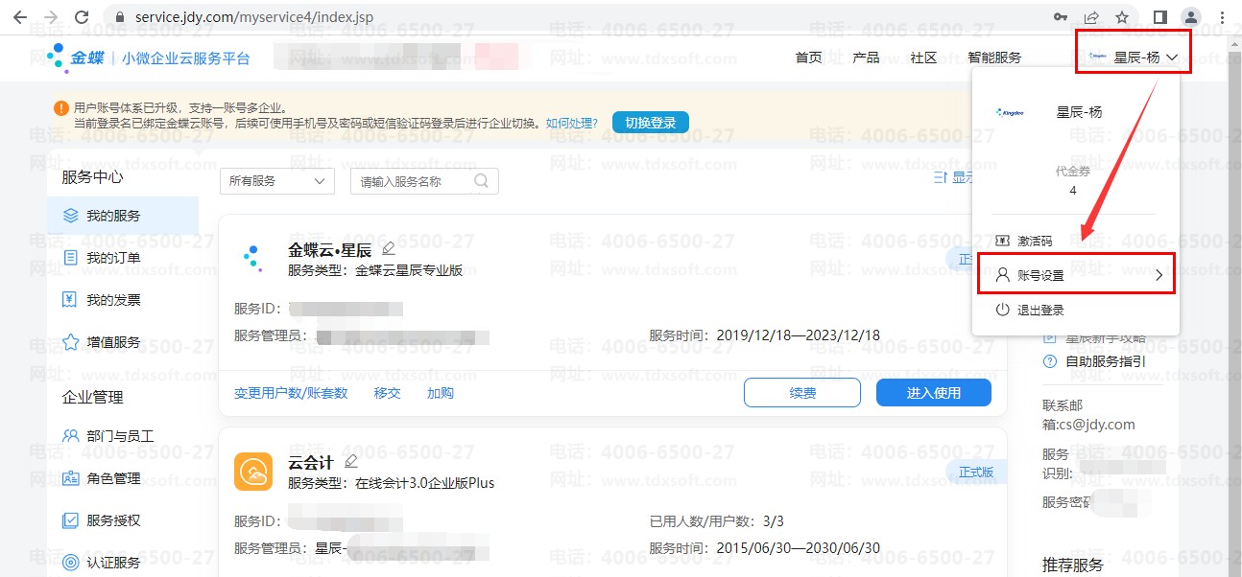Click the 云会计 正式版 badge
Screen dimensions: 1242x577
click(975, 472)
